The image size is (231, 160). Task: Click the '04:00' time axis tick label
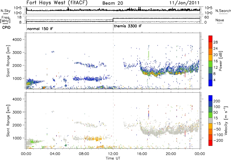[55, 154]
